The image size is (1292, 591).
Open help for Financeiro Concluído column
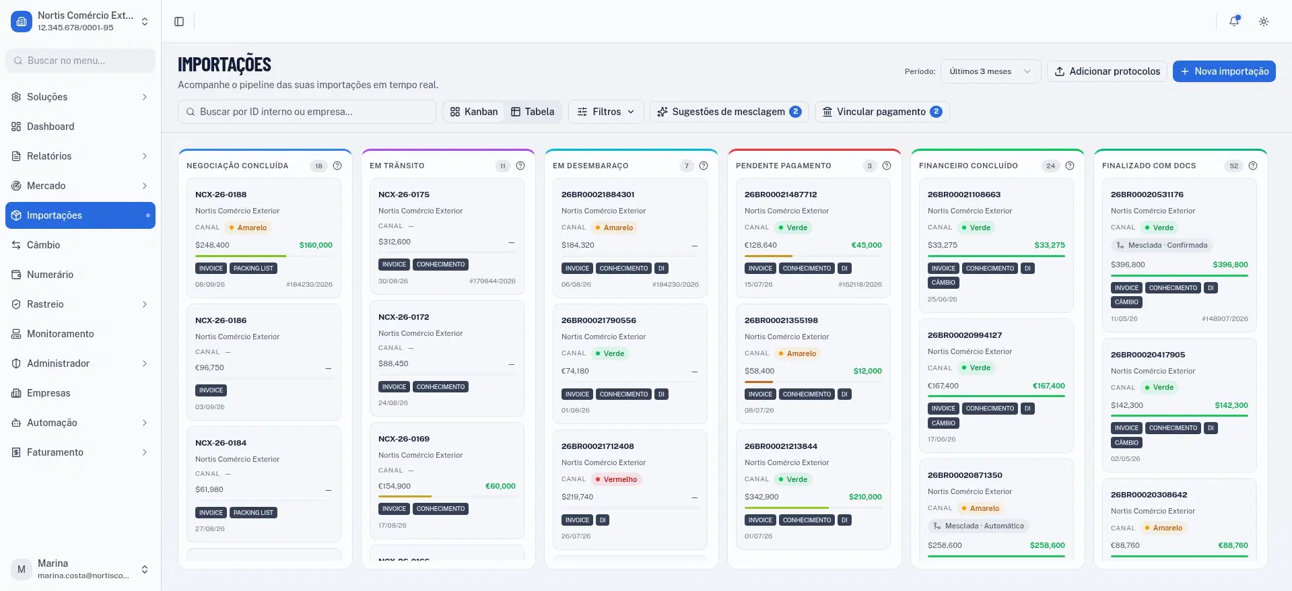1070,166
